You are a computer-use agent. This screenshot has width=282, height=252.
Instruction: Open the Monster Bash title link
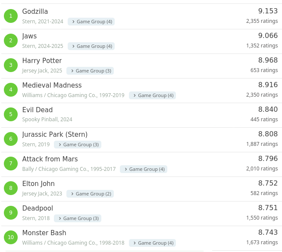click(44, 233)
